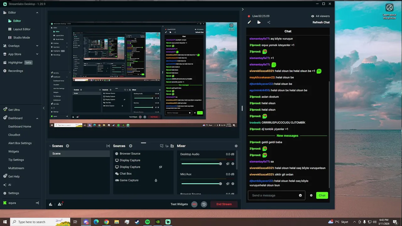Click Test Widgets
This screenshot has width=402, height=226.
[179, 204]
